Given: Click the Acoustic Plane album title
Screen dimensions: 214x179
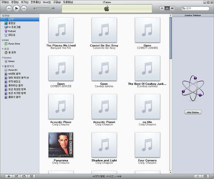Looking at the screenshot, I should click(x=61, y=122).
